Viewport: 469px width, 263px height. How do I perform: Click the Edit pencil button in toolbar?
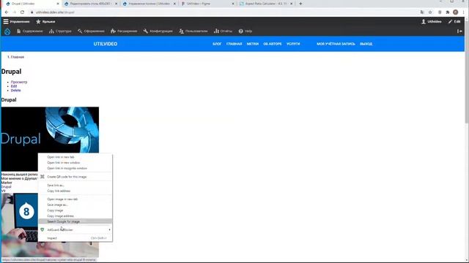tap(454, 21)
